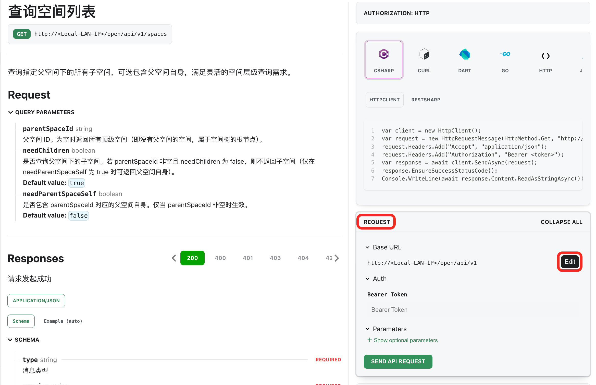Click the GET method badge

[x=22, y=34]
